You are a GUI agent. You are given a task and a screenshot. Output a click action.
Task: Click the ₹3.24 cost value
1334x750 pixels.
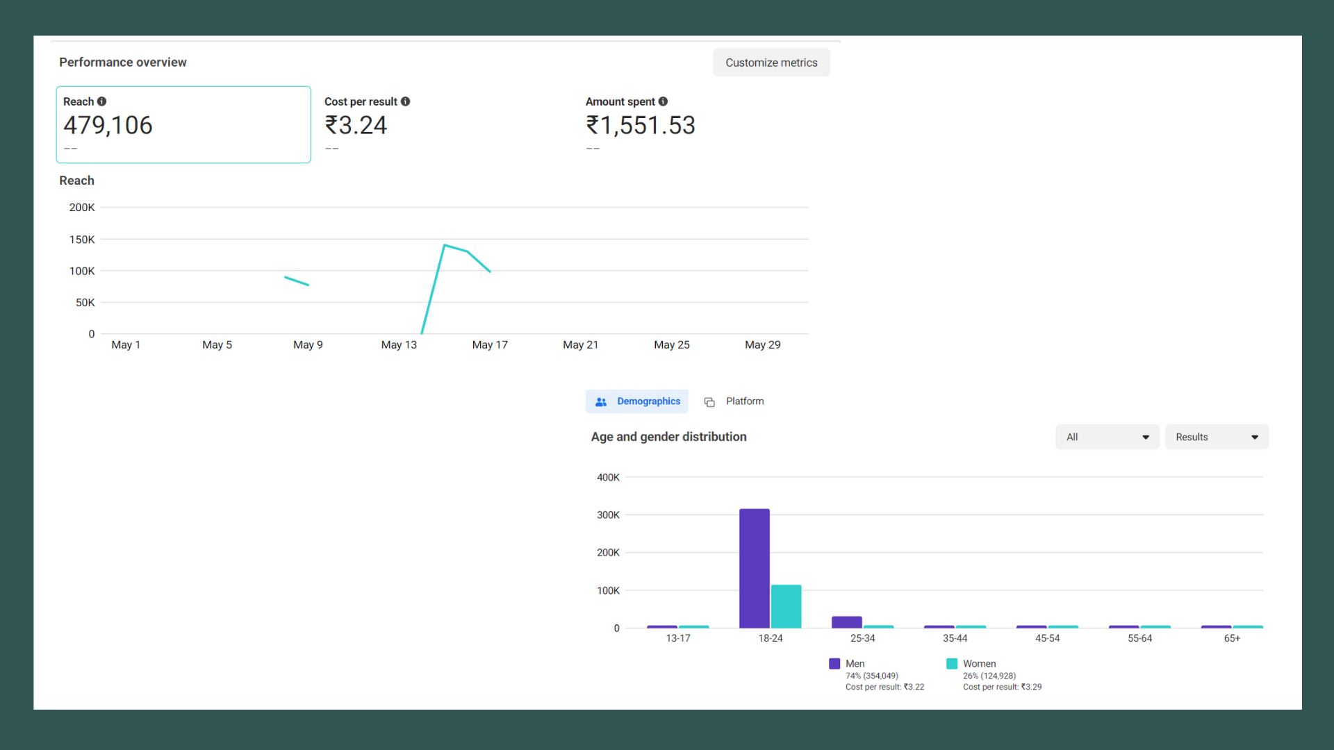[x=356, y=126]
